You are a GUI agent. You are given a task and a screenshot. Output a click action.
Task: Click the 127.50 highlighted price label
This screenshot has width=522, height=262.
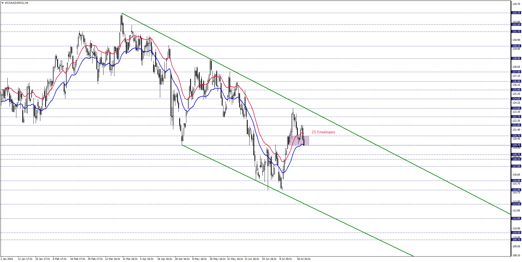(x=516, y=72)
